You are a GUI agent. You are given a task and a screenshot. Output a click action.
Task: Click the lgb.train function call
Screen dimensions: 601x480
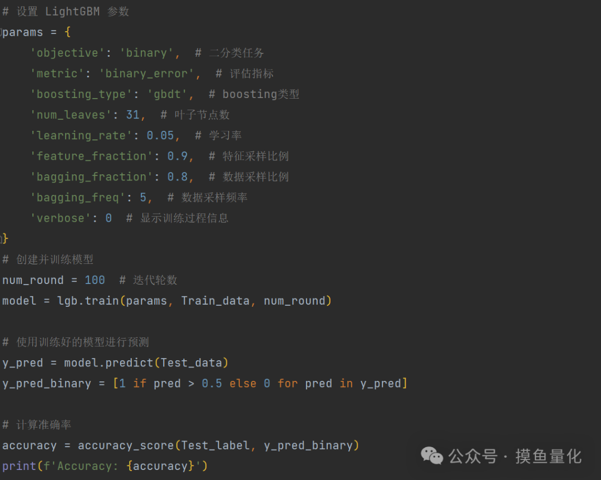click(x=88, y=301)
